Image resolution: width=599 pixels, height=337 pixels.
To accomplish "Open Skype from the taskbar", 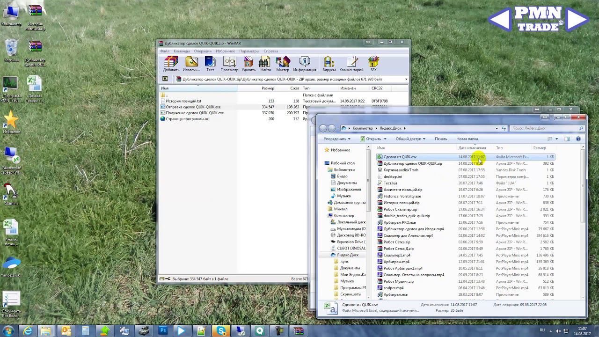I will coord(221,331).
